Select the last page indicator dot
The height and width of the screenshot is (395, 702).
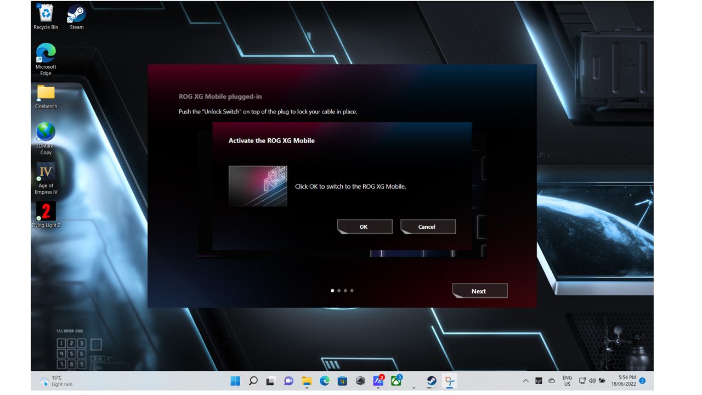(352, 291)
